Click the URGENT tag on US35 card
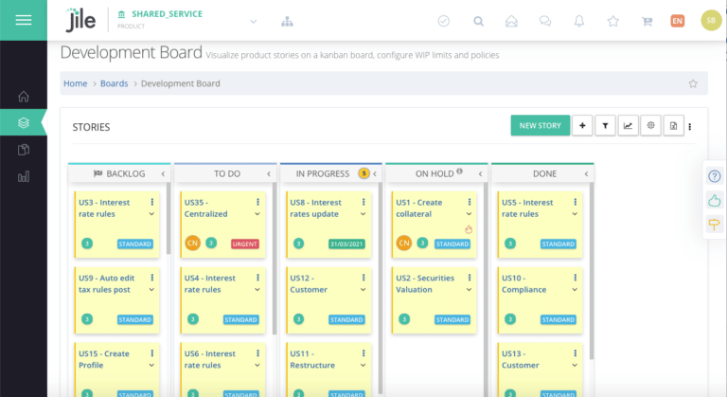727x397 pixels. click(245, 244)
